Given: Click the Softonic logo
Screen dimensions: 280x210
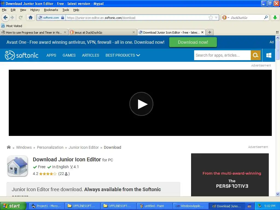Looking at the screenshot, I should [x=22, y=55].
